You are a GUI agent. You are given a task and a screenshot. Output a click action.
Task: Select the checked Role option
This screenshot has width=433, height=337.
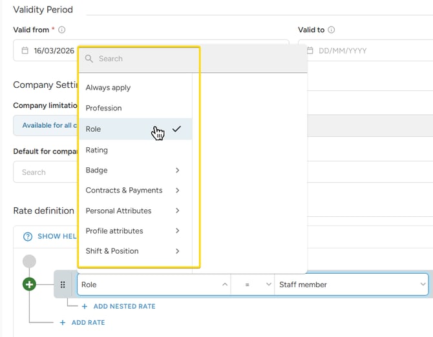pos(94,129)
